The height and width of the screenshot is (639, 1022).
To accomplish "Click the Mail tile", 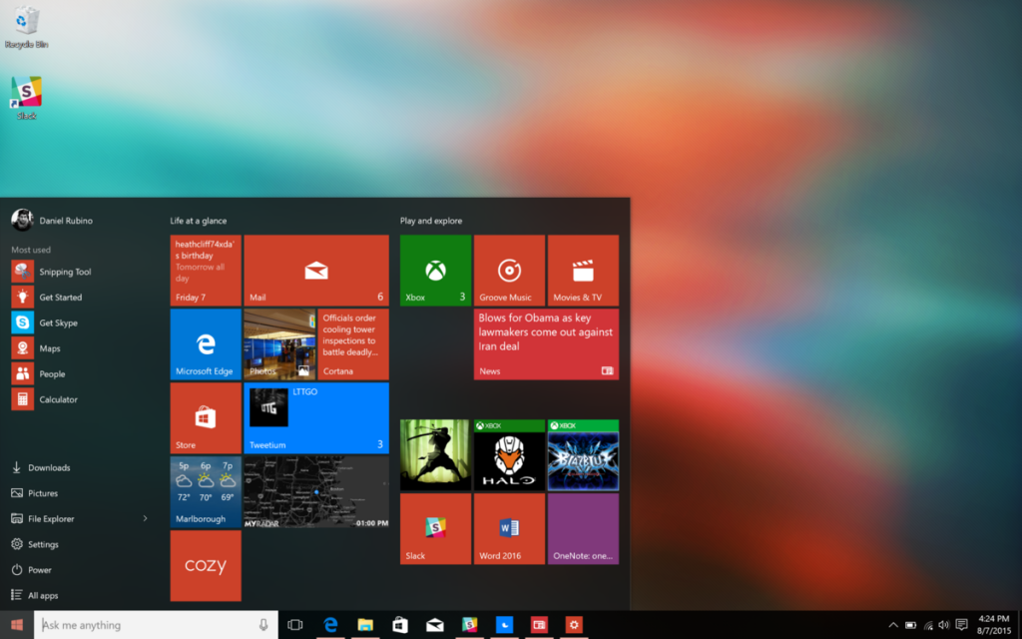I will tap(316, 271).
